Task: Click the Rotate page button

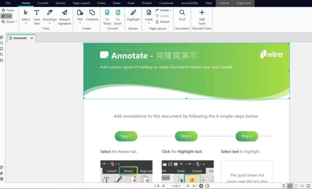Action: pos(163,10)
